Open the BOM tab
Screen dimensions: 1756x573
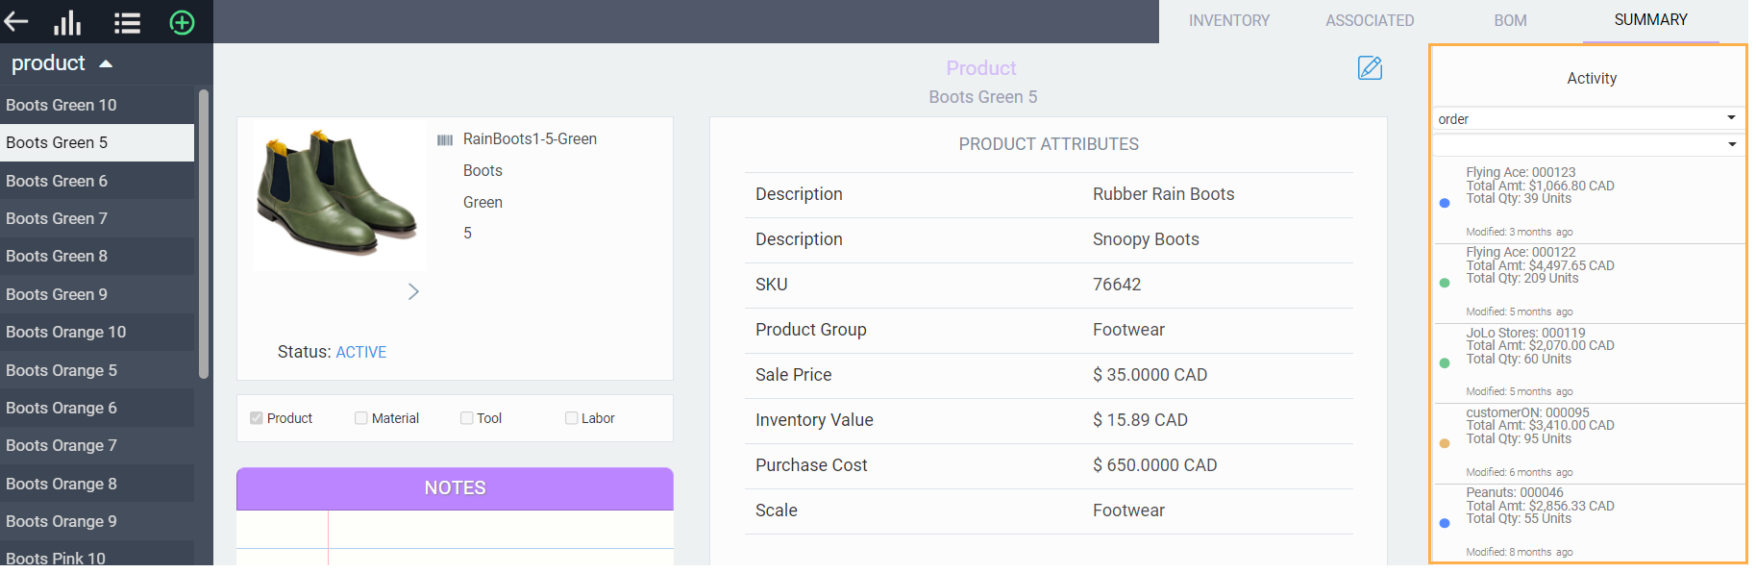pyautogui.click(x=1510, y=21)
